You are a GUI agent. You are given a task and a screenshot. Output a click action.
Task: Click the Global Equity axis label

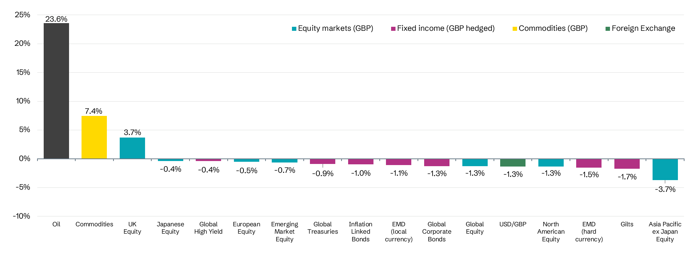pos(475,228)
